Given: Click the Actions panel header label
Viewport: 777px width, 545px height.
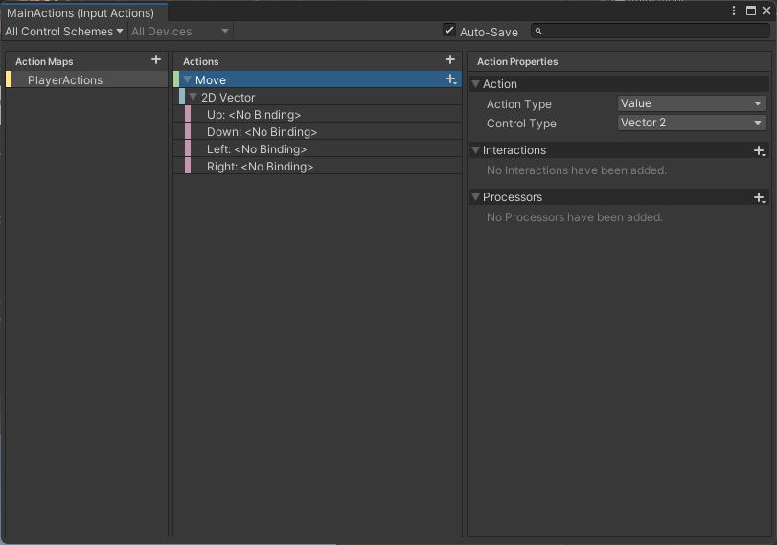Looking at the screenshot, I should coord(200,62).
